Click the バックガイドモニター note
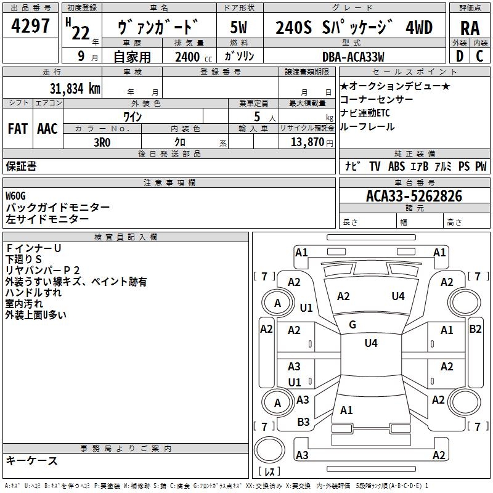The height and width of the screenshot is (493, 493). pos(58,208)
